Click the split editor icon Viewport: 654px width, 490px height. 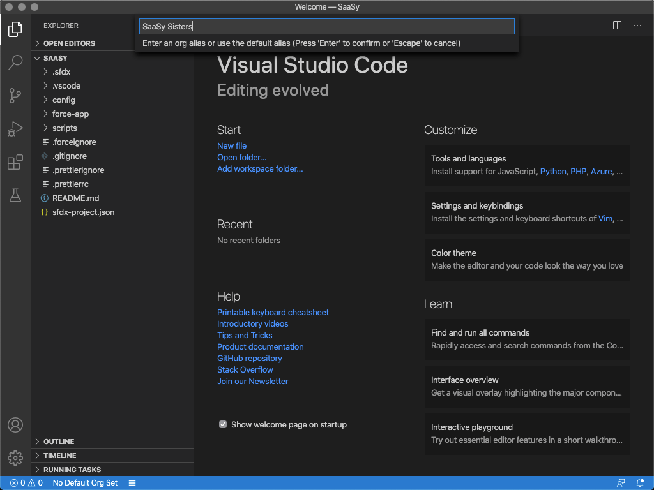[x=617, y=26]
